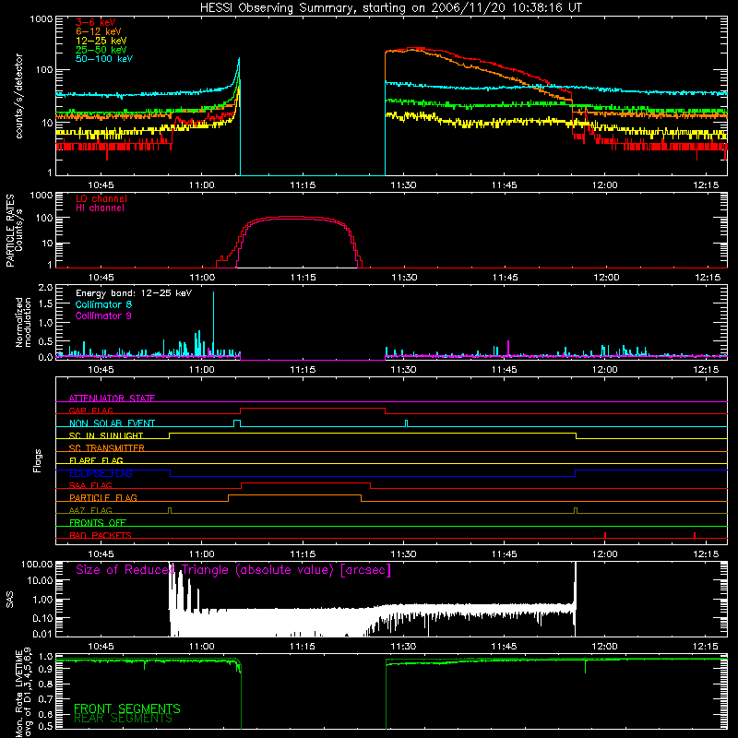Select the 50-100 keV legend label
This screenshot has height=738, width=738.
point(104,59)
